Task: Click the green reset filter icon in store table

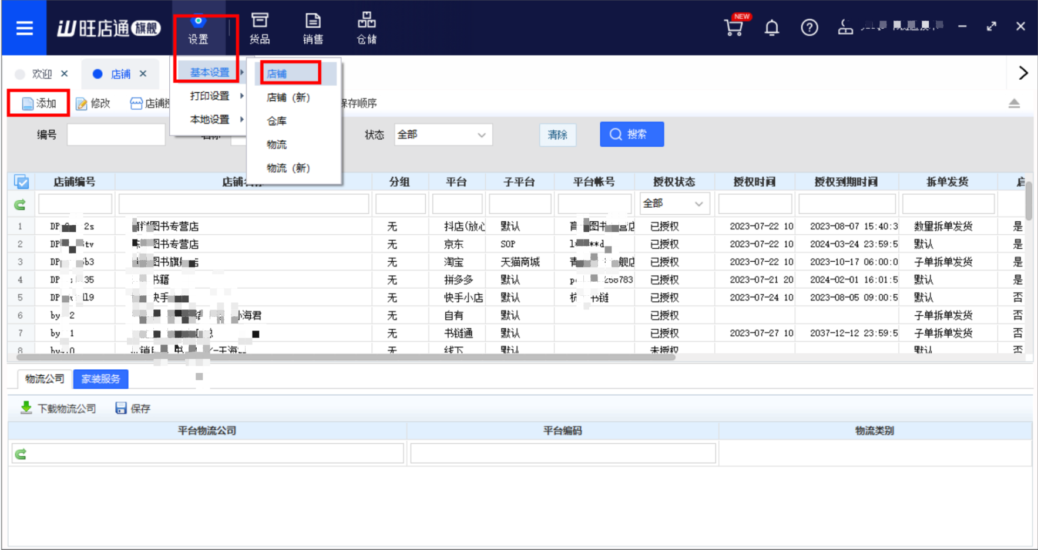Action: tap(21, 204)
